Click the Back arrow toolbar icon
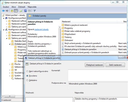The height and width of the screenshot is (102, 128). [x=3, y=11]
